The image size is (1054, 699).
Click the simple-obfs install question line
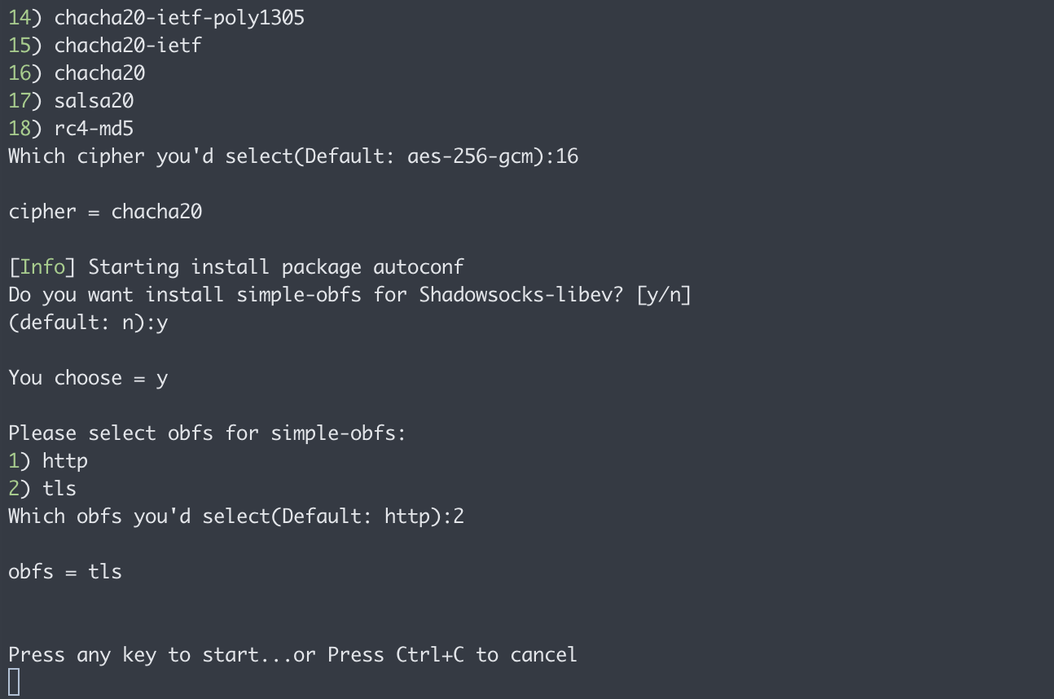point(349,294)
